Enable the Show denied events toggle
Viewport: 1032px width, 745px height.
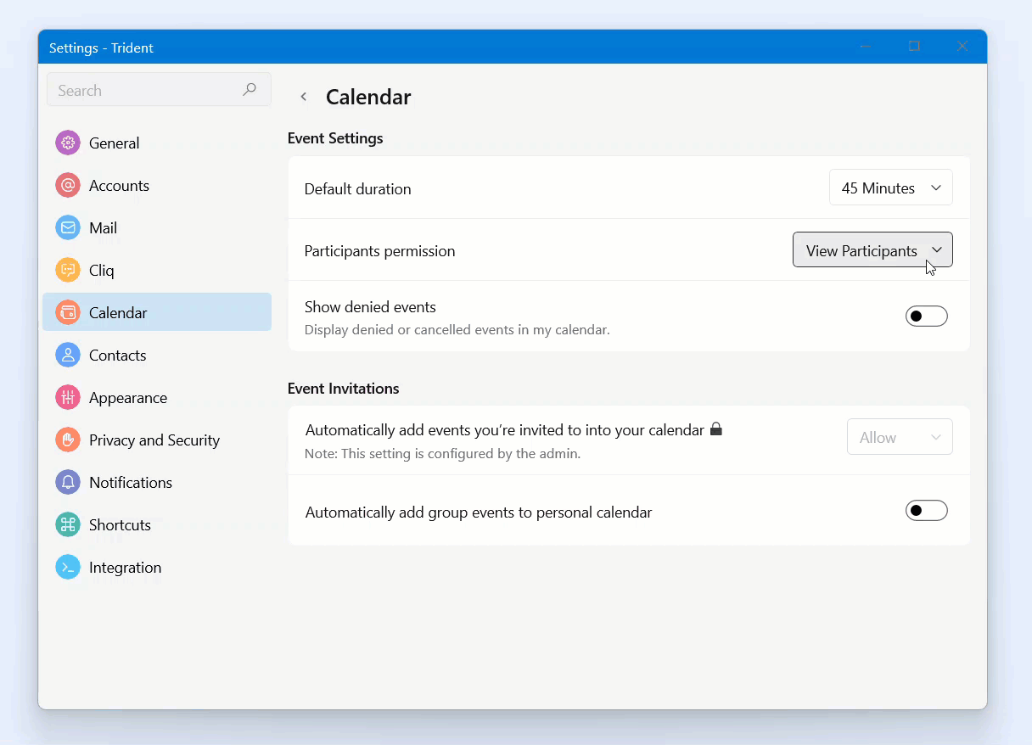[x=926, y=316]
